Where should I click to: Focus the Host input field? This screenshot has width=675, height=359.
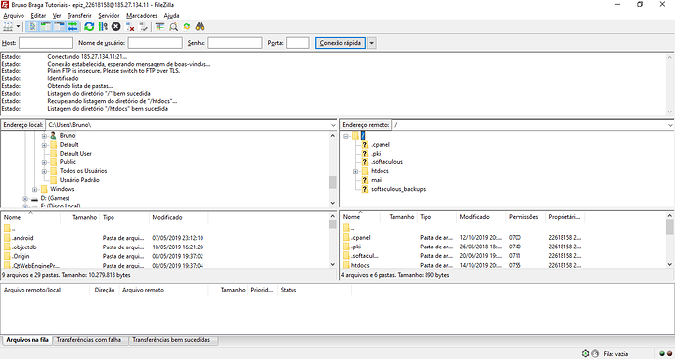pos(46,43)
